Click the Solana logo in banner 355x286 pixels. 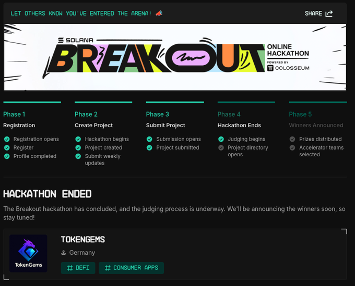click(75, 40)
